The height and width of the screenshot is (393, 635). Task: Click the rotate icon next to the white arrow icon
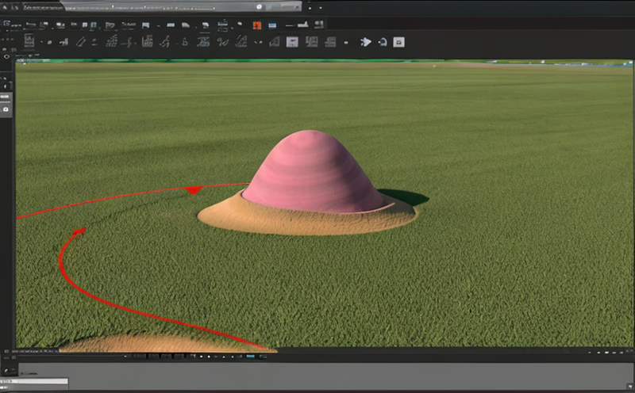point(383,42)
